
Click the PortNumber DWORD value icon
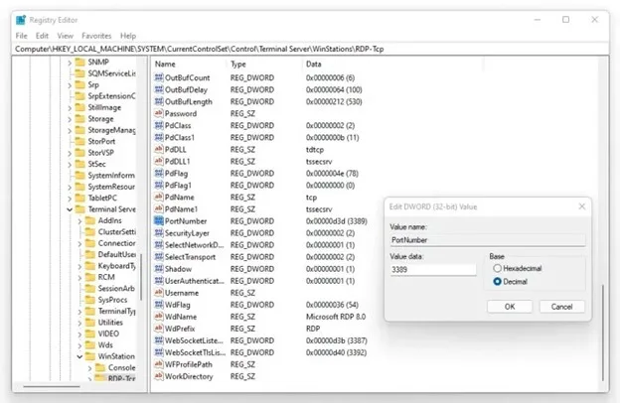pyautogui.click(x=159, y=221)
